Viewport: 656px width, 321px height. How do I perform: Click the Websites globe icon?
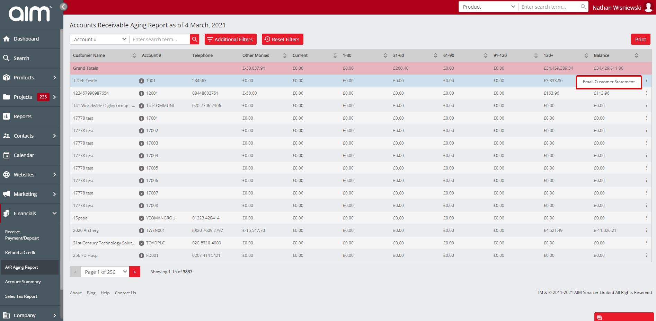pos(6,174)
